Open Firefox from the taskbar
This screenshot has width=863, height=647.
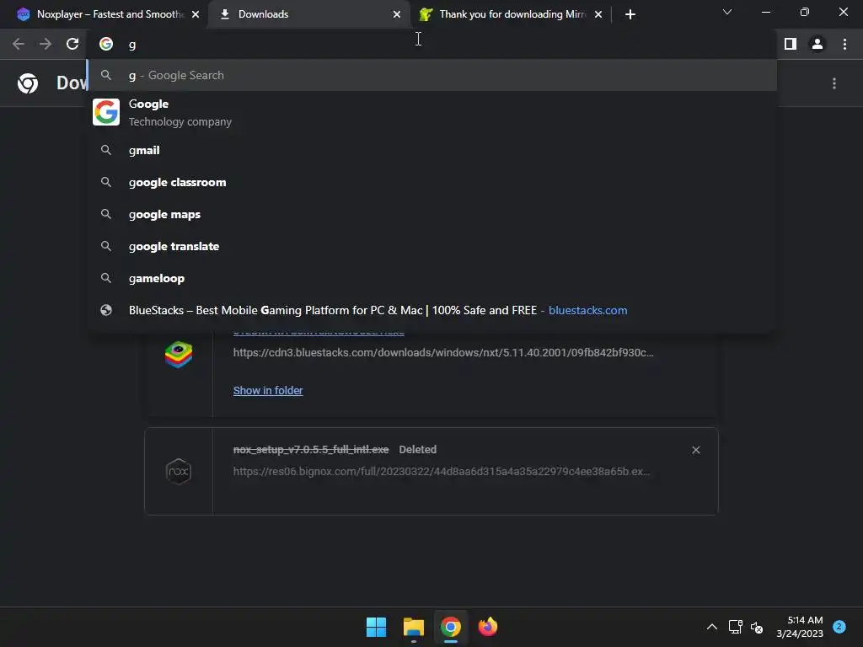[488, 627]
